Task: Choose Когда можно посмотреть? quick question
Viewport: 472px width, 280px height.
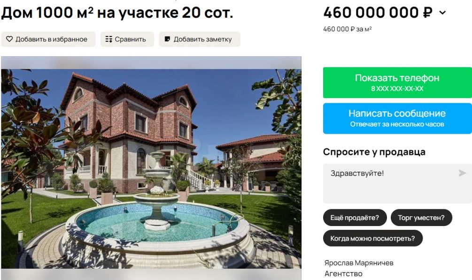Action: click(372, 238)
